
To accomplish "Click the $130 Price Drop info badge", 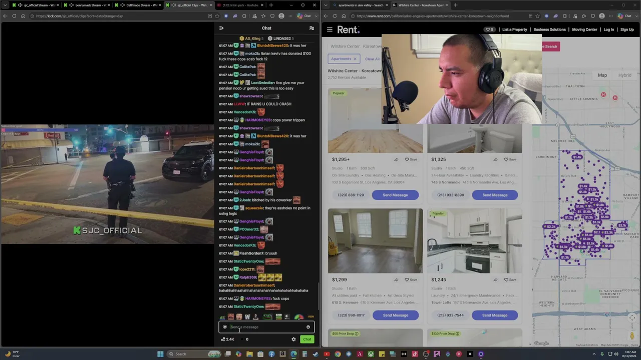I will coord(445,333).
